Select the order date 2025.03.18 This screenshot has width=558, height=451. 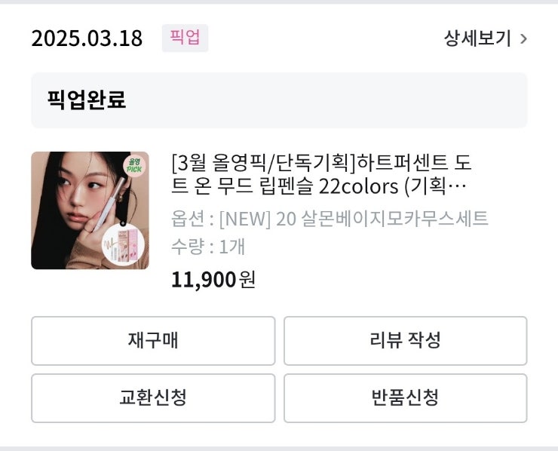click(x=87, y=38)
